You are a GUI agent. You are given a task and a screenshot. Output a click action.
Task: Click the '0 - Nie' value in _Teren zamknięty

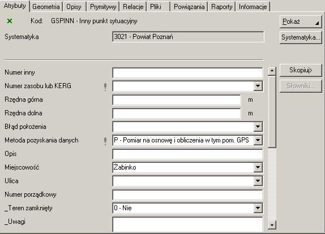[x=123, y=208]
